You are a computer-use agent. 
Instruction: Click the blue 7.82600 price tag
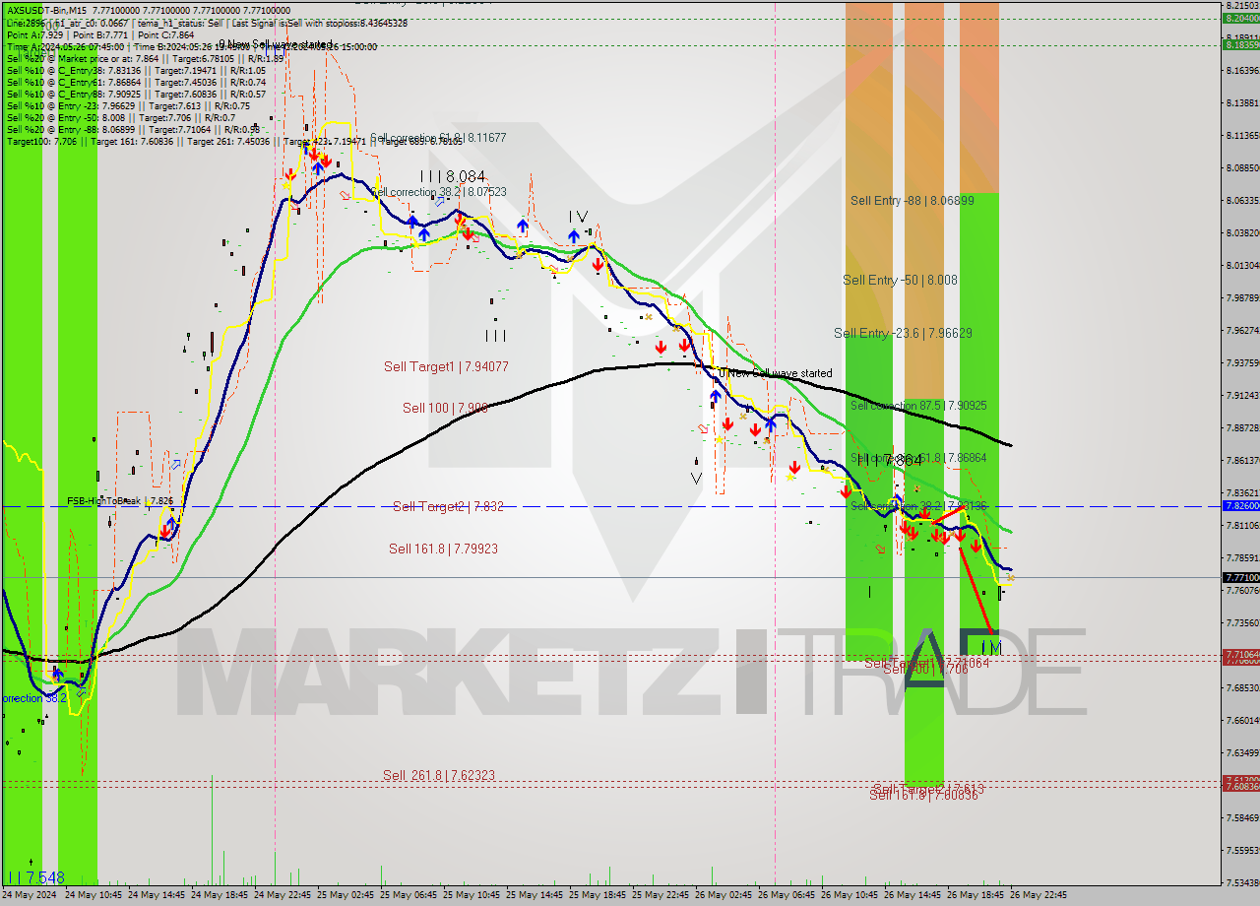point(1240,505)
